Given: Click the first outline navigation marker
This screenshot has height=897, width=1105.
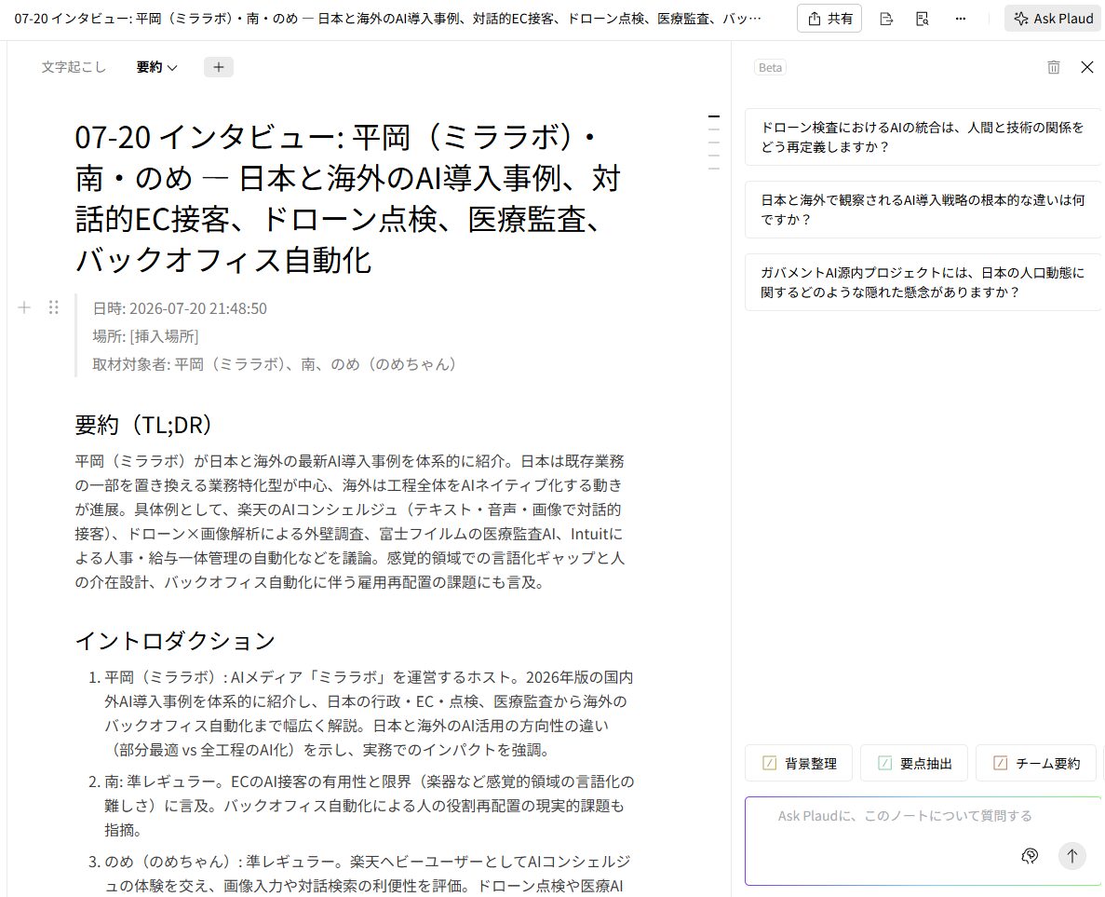Looking at the screenshot, I should coord(714,116).
